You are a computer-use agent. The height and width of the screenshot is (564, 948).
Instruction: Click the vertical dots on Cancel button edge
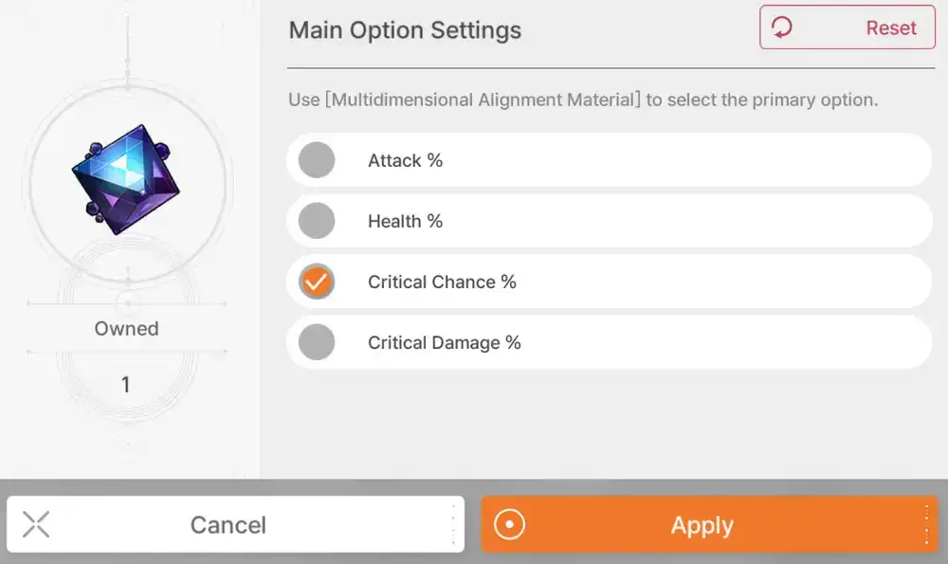point(453,524)
